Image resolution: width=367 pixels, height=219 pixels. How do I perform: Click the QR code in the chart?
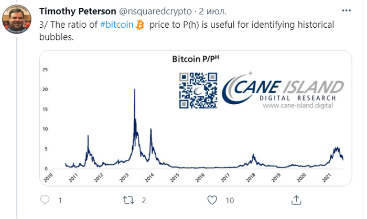coord(197,89)
